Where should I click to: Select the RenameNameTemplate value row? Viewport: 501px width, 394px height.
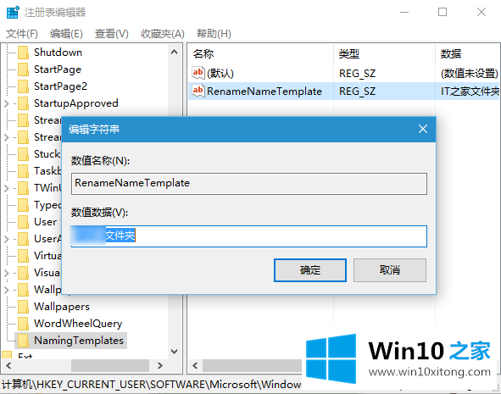pyautogui.click(x=344, y=92)
